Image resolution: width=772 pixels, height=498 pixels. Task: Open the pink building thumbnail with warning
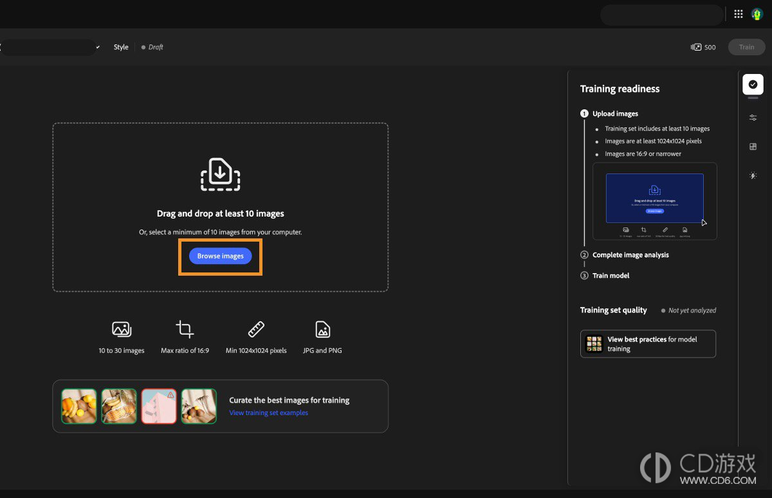click(x=159, y=406)
